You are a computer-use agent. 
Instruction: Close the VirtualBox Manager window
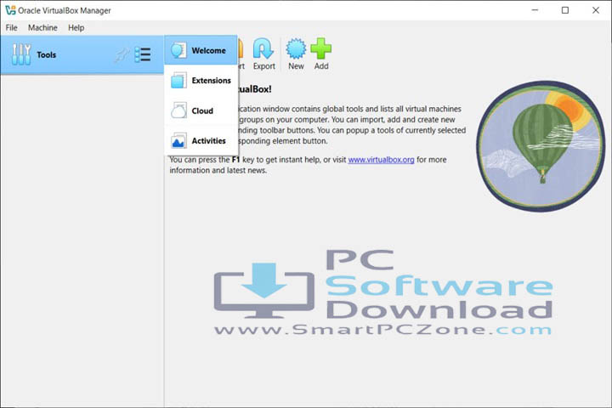coord(596,10)
